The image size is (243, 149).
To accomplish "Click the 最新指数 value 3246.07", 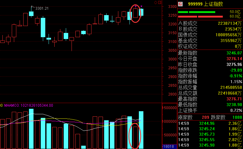I will coord(234,53).
